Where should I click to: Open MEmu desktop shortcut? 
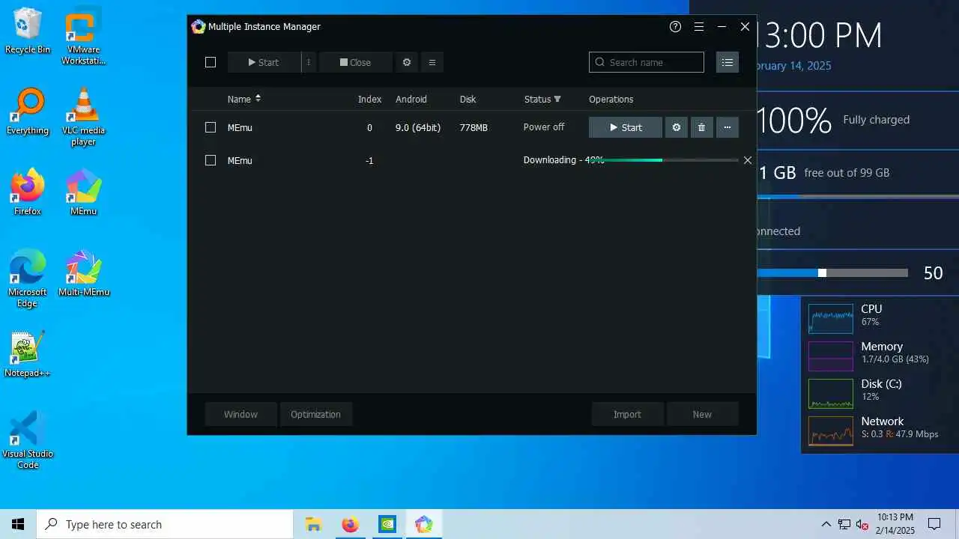click(x=83, y=192)
